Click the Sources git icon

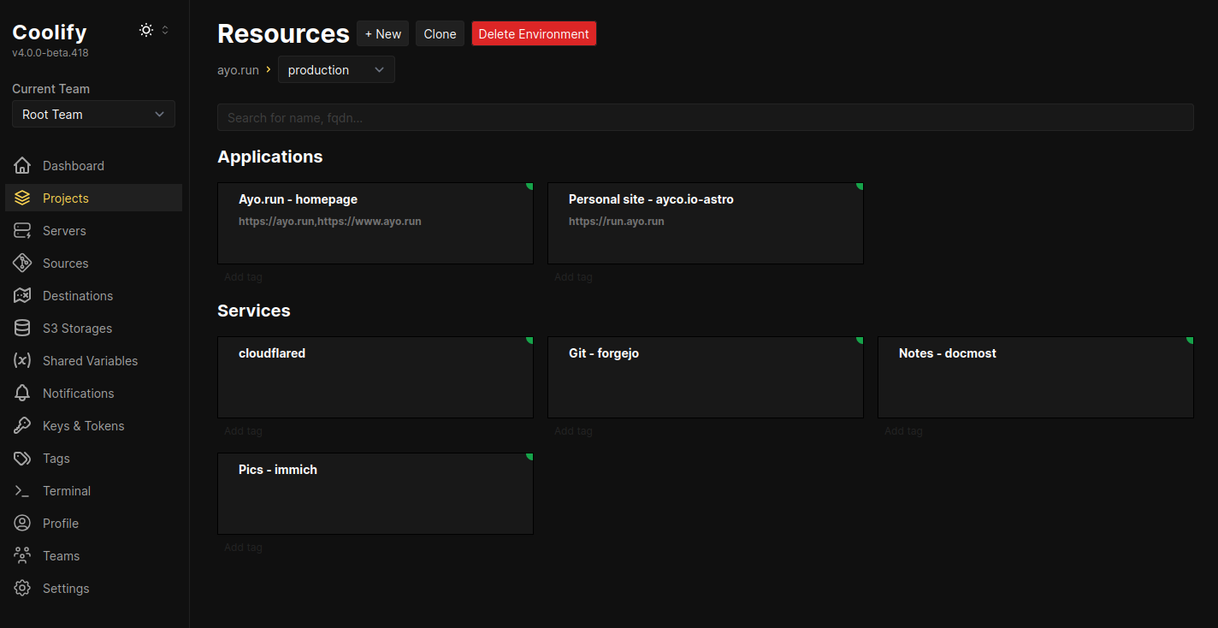click(x=22, y=264)
